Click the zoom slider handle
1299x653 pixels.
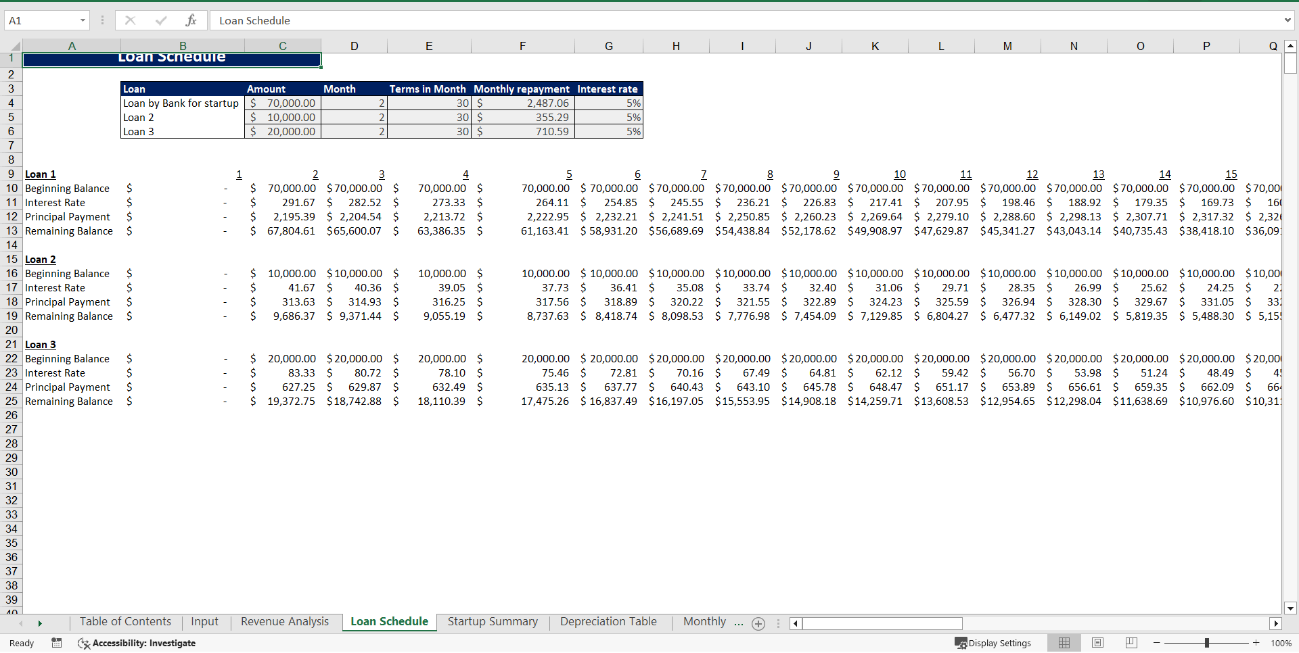[1206, 643]
